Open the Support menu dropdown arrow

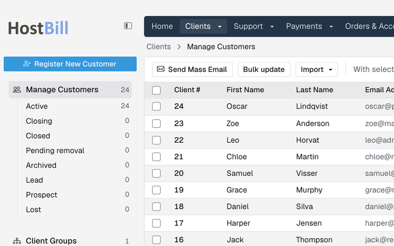click(x=272, y=26)
